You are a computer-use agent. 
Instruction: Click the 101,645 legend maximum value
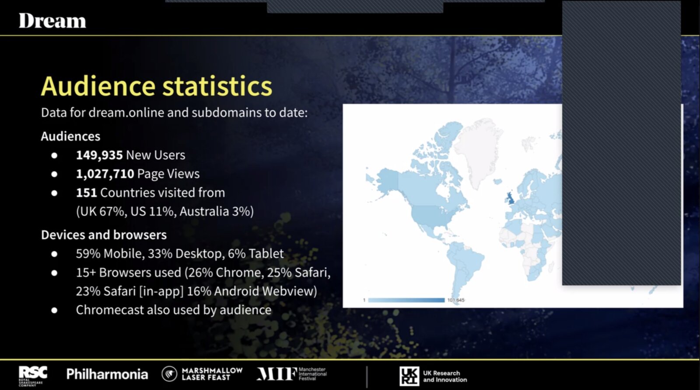tap(456, 300)
